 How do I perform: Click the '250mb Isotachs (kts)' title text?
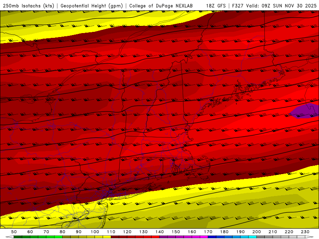click(x=29, y=6)
